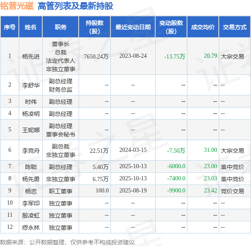Viewport: 251px width, 246px height.
Task: Select the name 杨先进
Action: [31, 56]
